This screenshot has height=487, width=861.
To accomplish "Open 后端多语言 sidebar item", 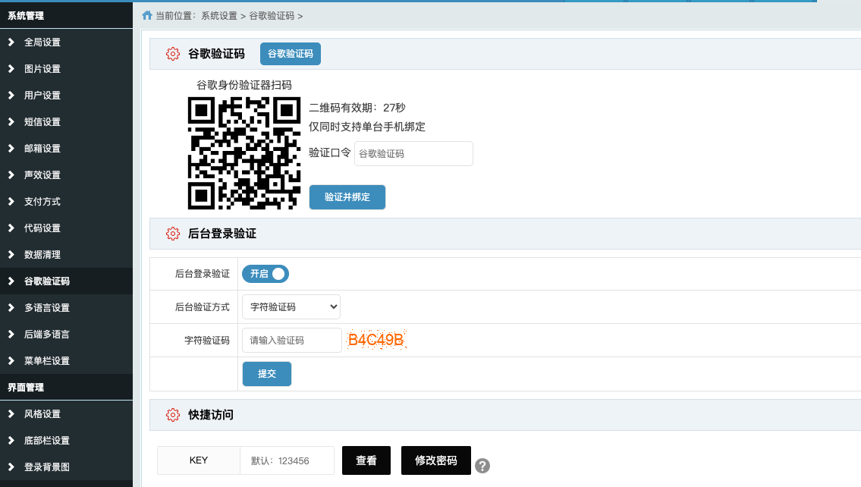I will [x=67, y=334].
